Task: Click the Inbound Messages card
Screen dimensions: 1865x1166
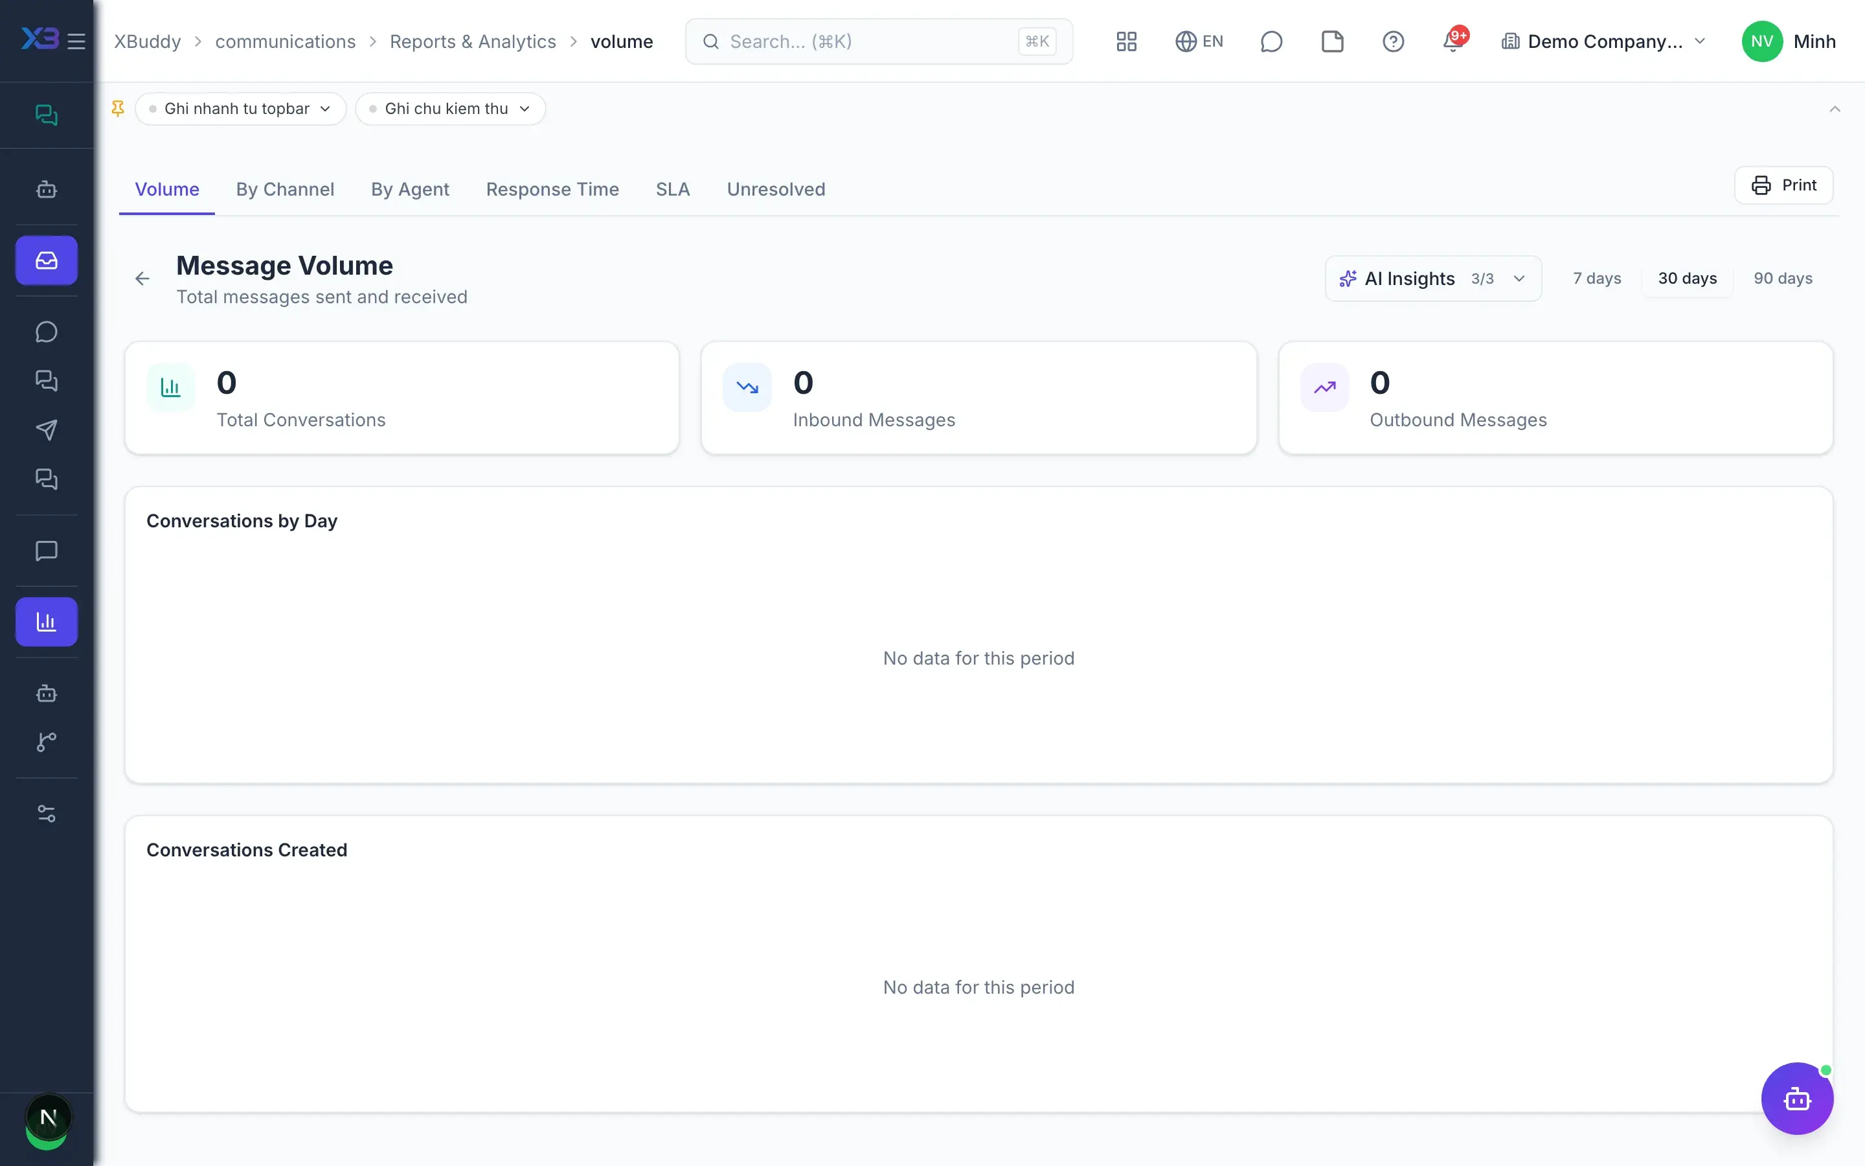Action: 978,398
